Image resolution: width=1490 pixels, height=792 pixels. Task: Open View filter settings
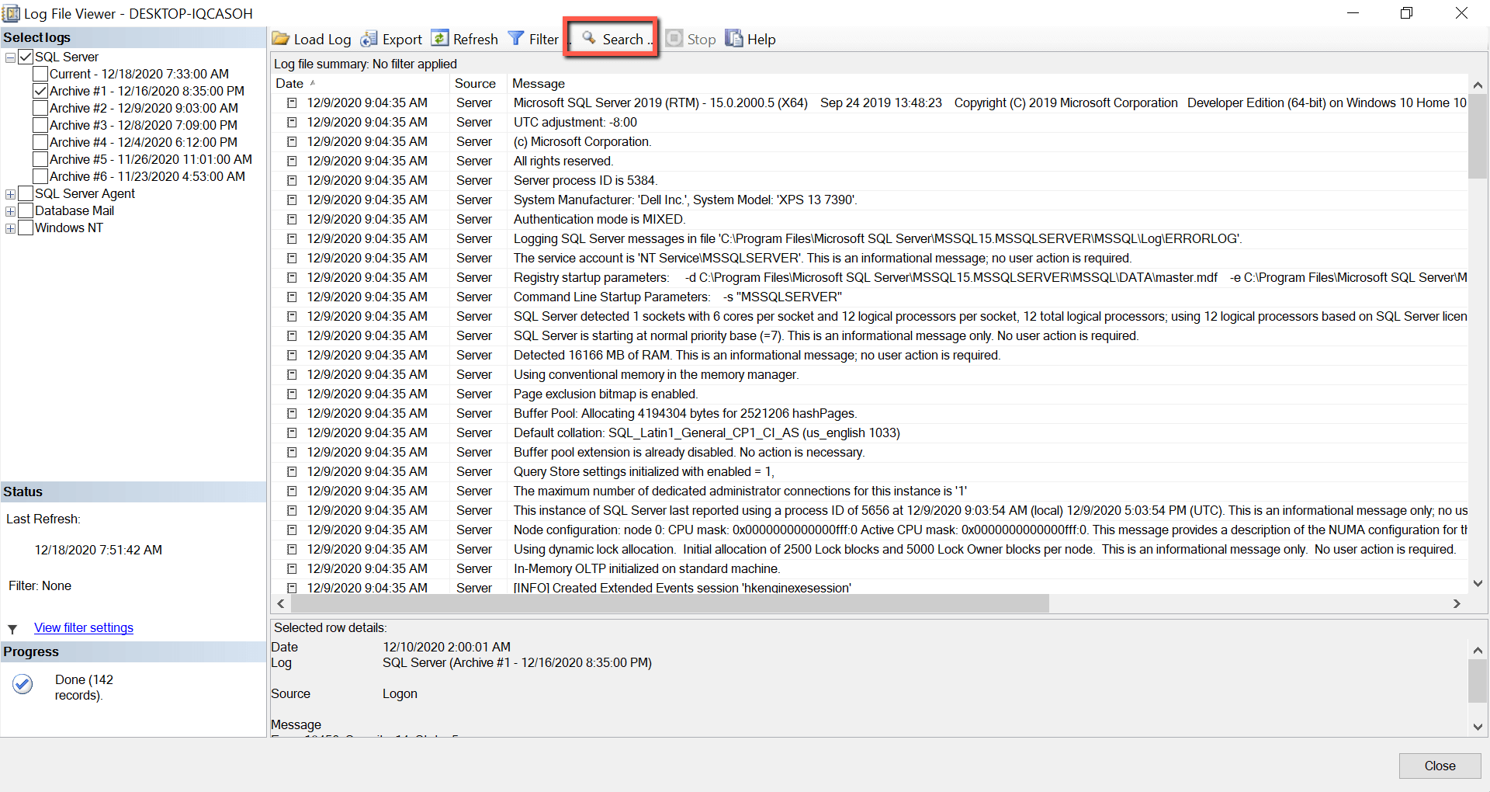coord(83,627)
